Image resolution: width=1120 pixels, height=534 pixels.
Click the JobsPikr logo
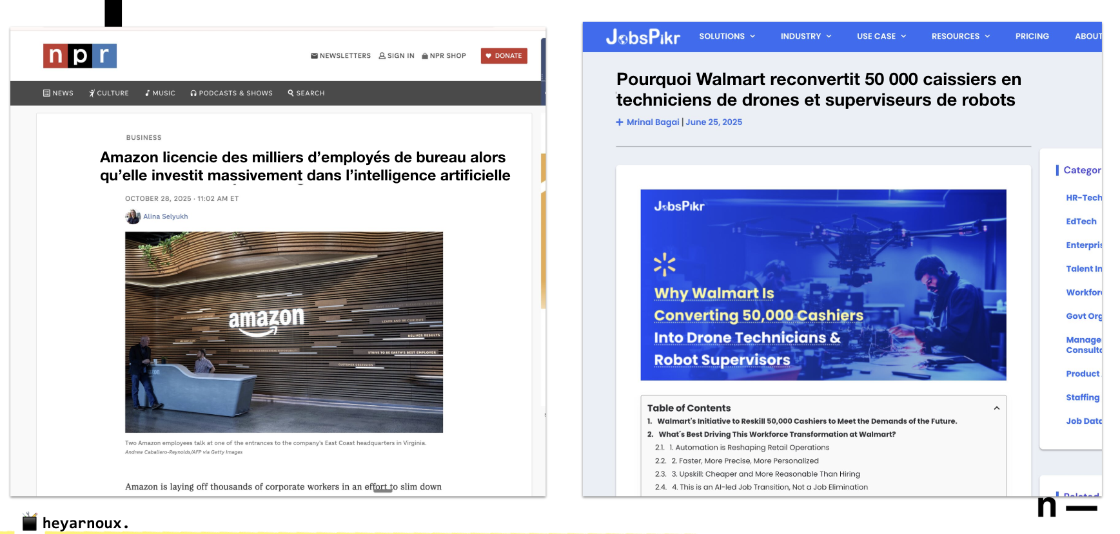pos(643,37)
